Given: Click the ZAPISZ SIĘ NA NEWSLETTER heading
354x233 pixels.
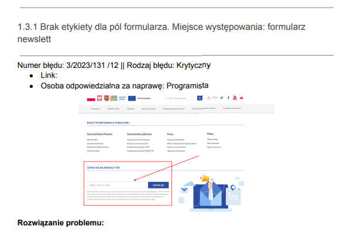Looking at the screenshot, I should tap(104, 168).
